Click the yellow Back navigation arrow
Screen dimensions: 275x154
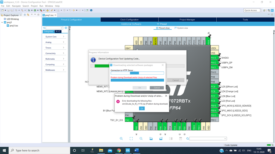tap(74, 10)
